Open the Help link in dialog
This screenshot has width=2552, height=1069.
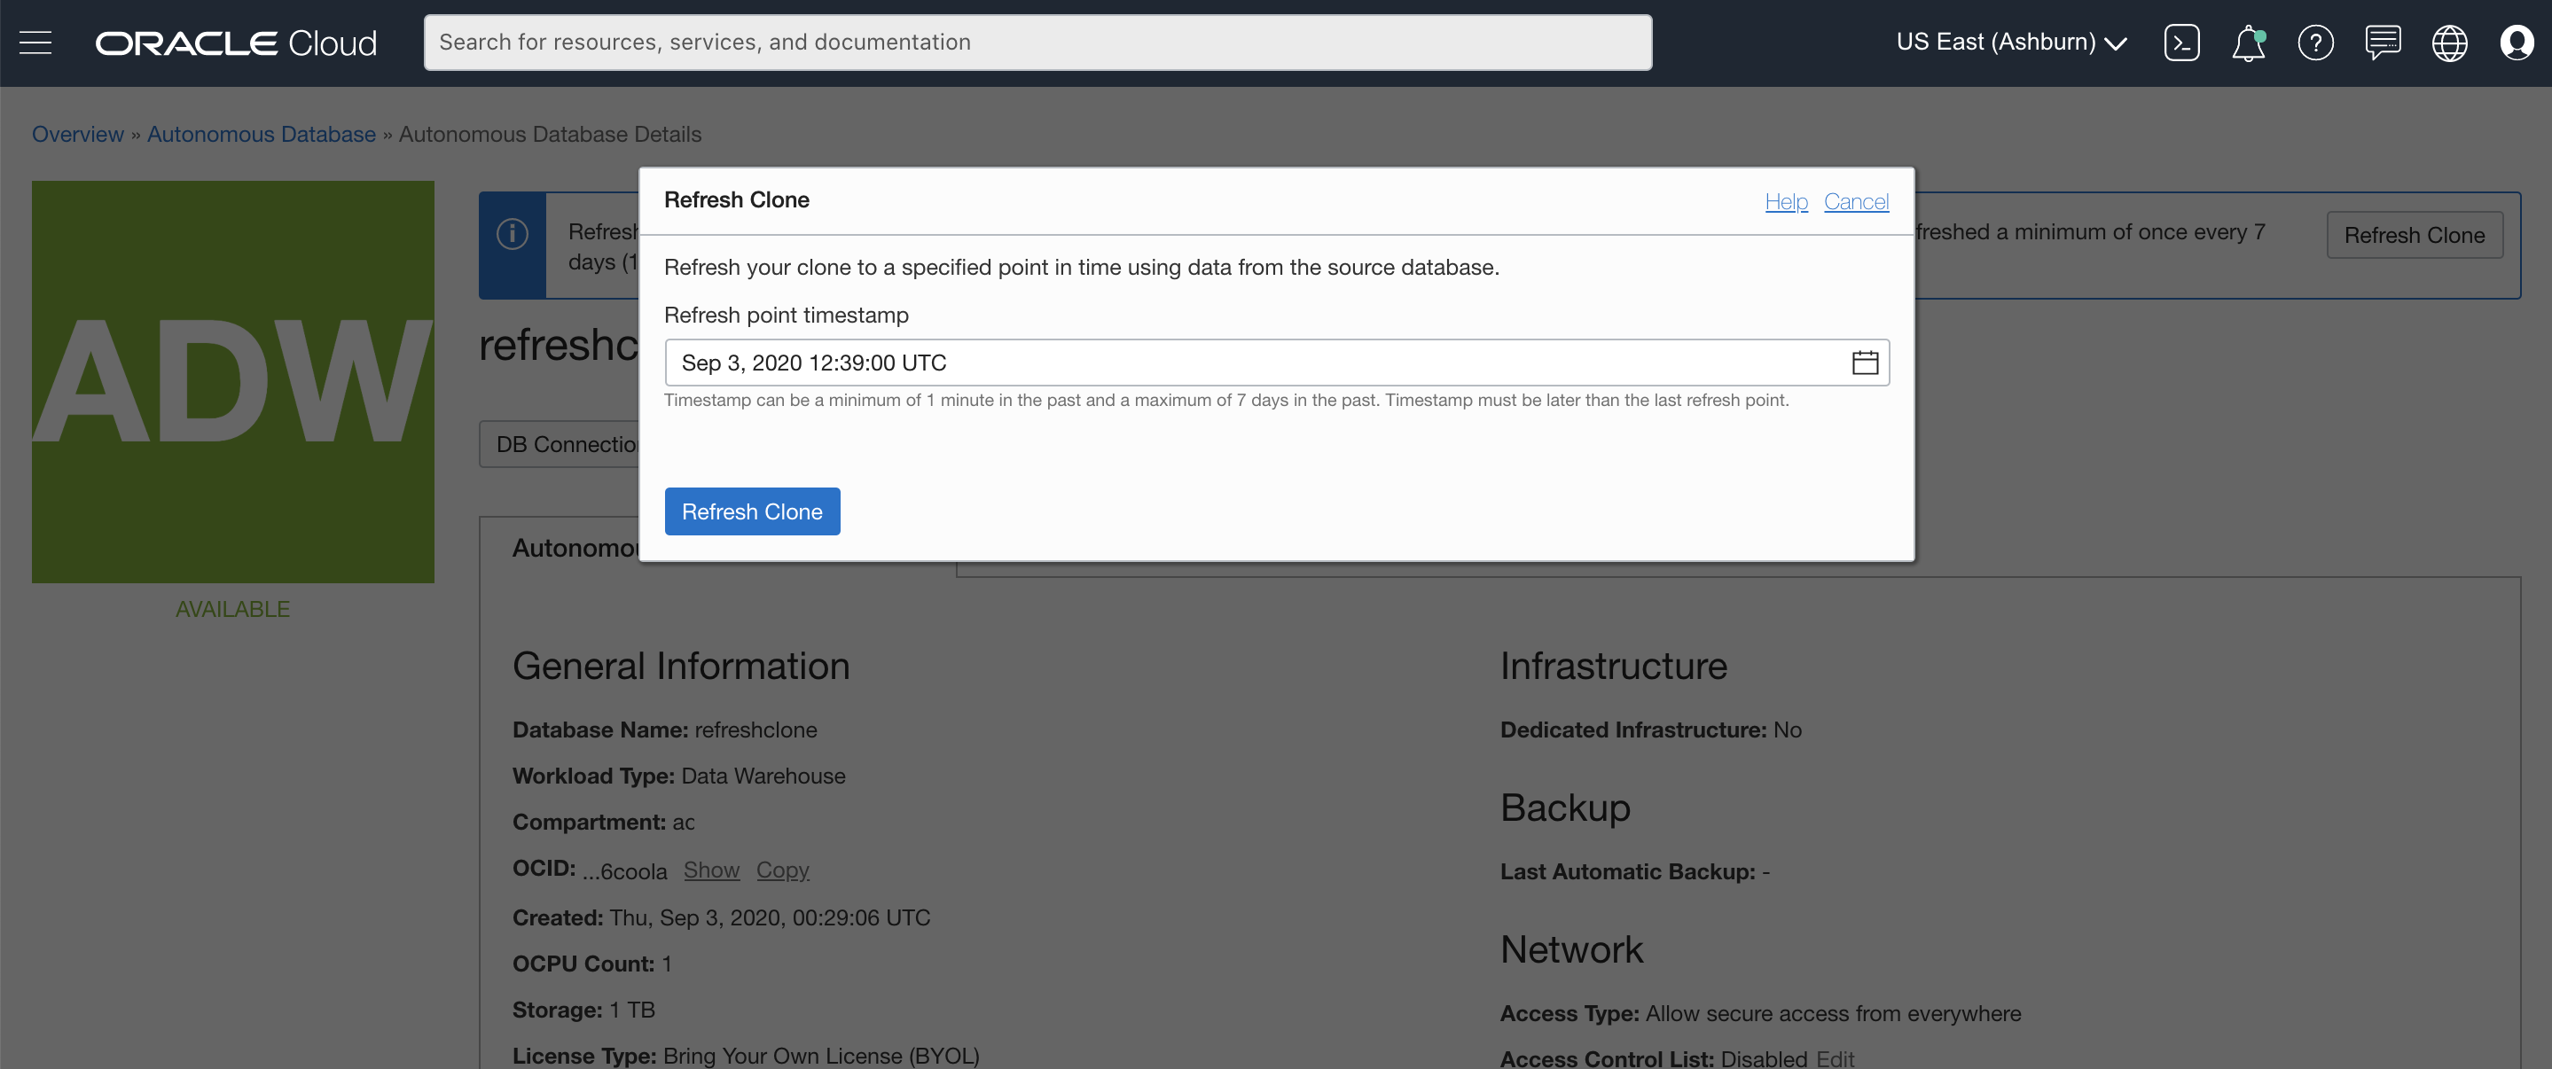[x=1785, y=201]
